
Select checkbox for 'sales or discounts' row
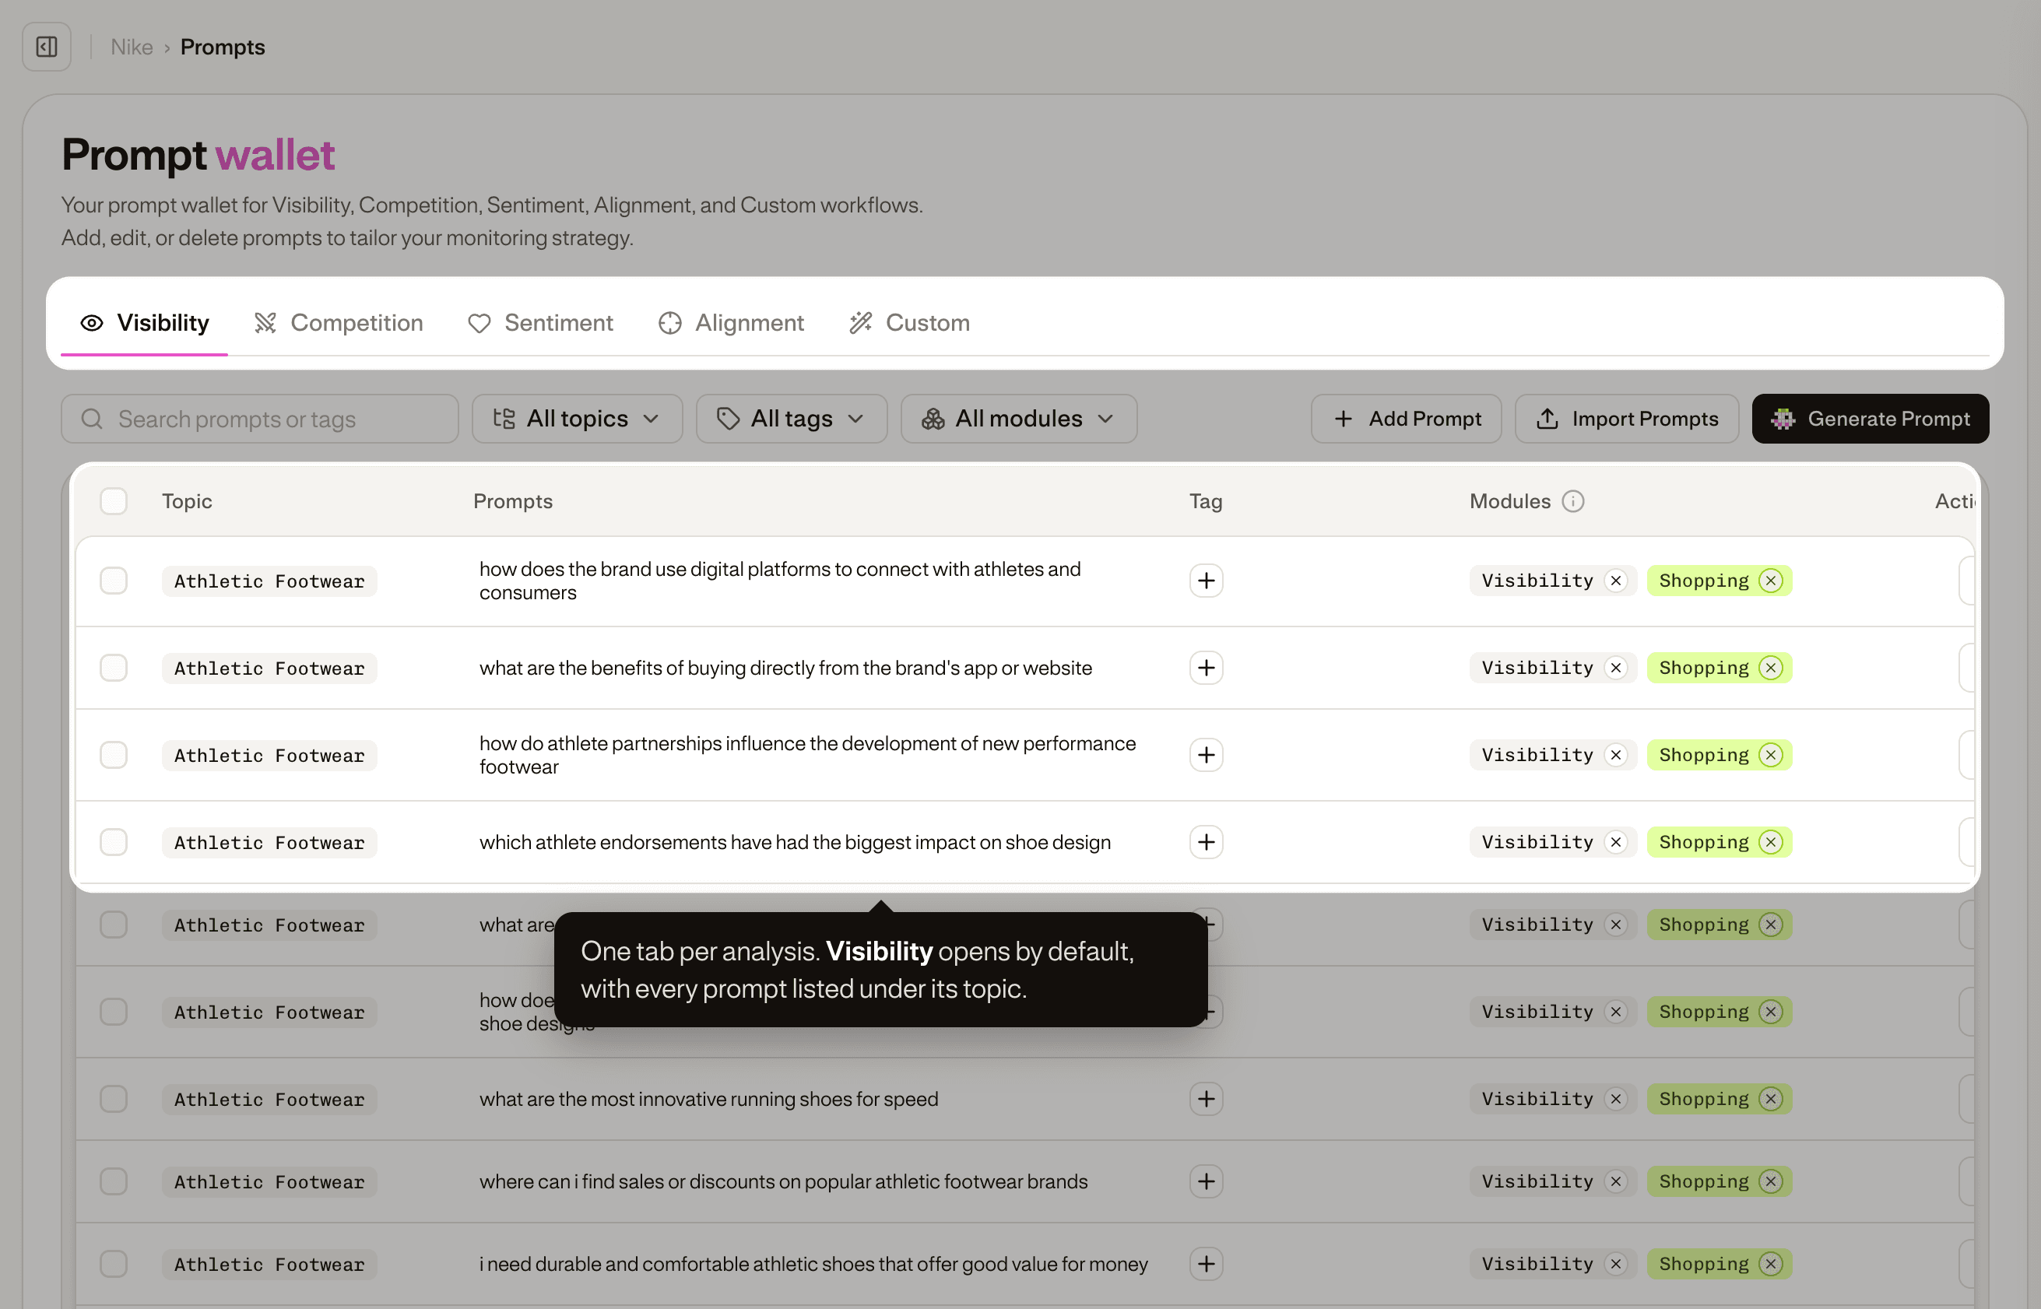[114, 1181]
